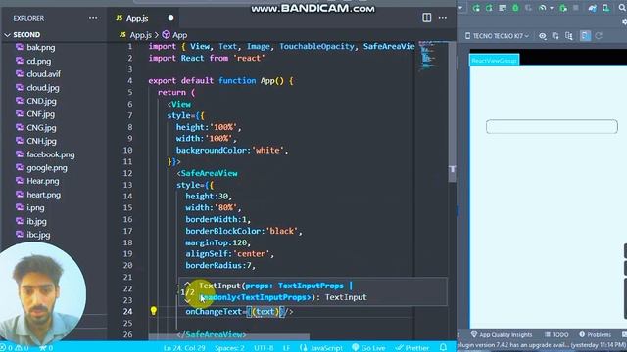Change indentation via Spaces: 2
The height and width of the screenshot is (352, 627).
(x=229, y=348)
